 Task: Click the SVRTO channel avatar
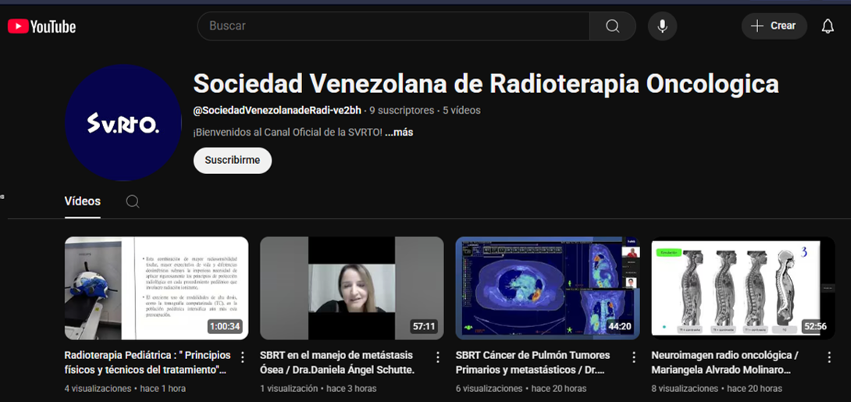123,123
